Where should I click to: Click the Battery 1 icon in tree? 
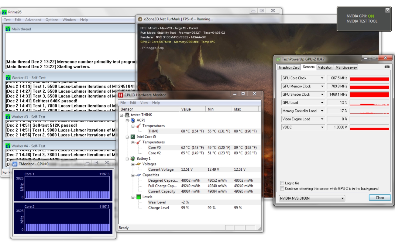pyautogui.click(x=133, y=159)
